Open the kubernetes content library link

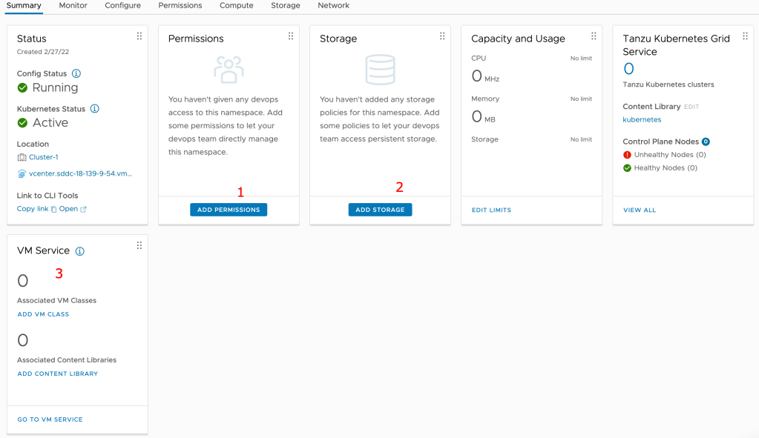coord(642,119)
